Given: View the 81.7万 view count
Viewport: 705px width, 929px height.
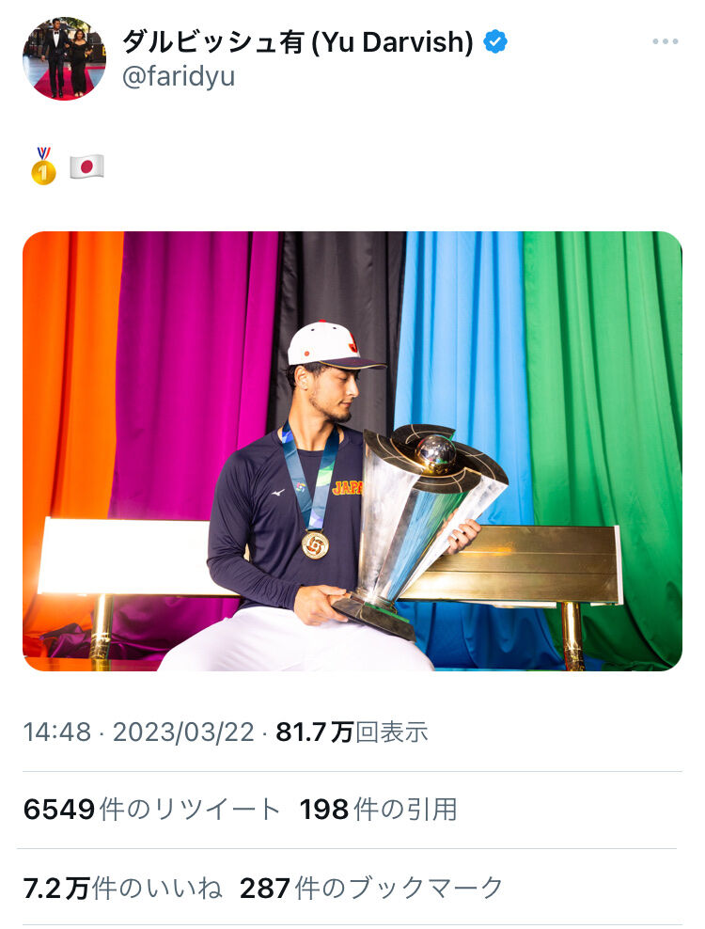Looking at the screenshot, I should click(315, 732).
